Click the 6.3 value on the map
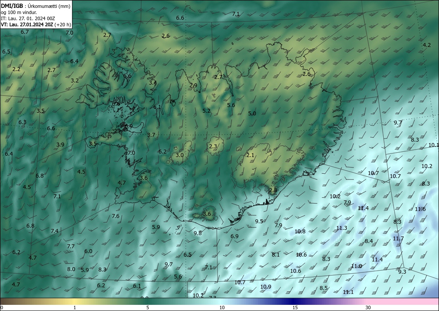Screen dimensions: 439x311 22,122
